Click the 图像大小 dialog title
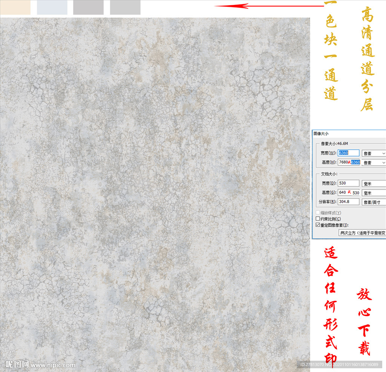The image size is (386, 372). tap(321, 134)
